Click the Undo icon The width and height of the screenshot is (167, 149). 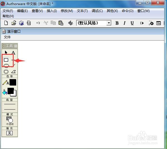(38, 23)
